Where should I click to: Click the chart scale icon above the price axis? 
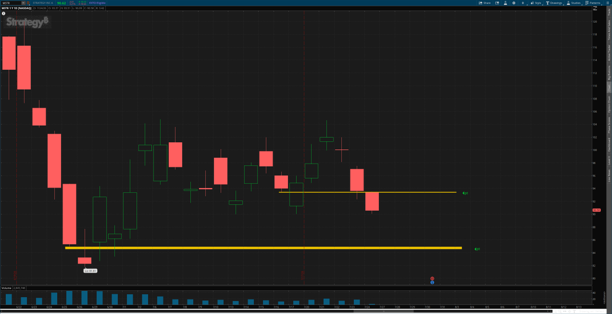pos(595,8)
